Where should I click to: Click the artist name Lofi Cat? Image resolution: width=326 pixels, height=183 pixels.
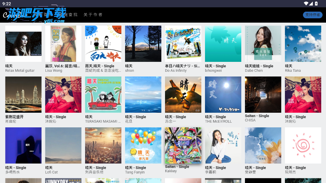pyautogui.click(x=51, y=172)
